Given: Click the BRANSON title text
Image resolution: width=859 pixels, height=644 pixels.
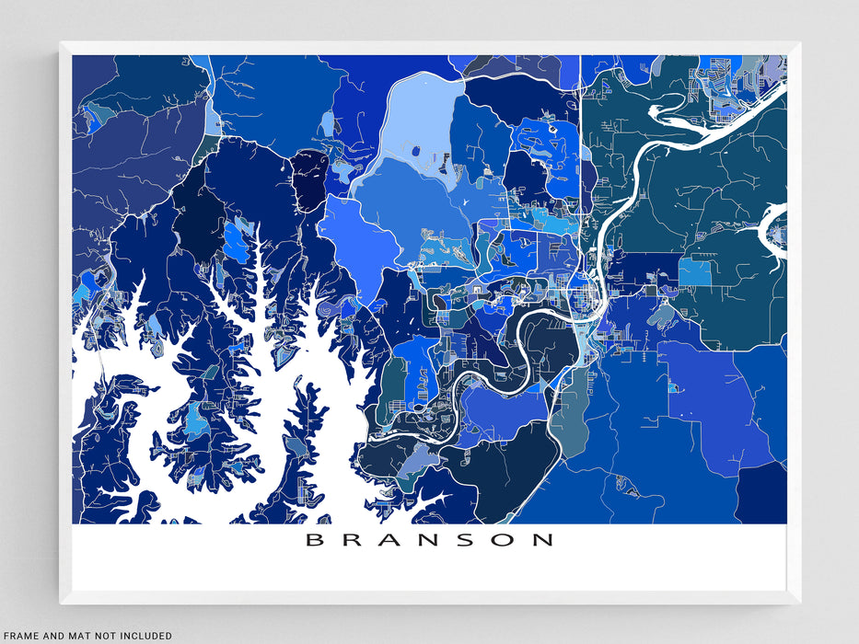Looking at the screenshot, I should pos(429,540).
